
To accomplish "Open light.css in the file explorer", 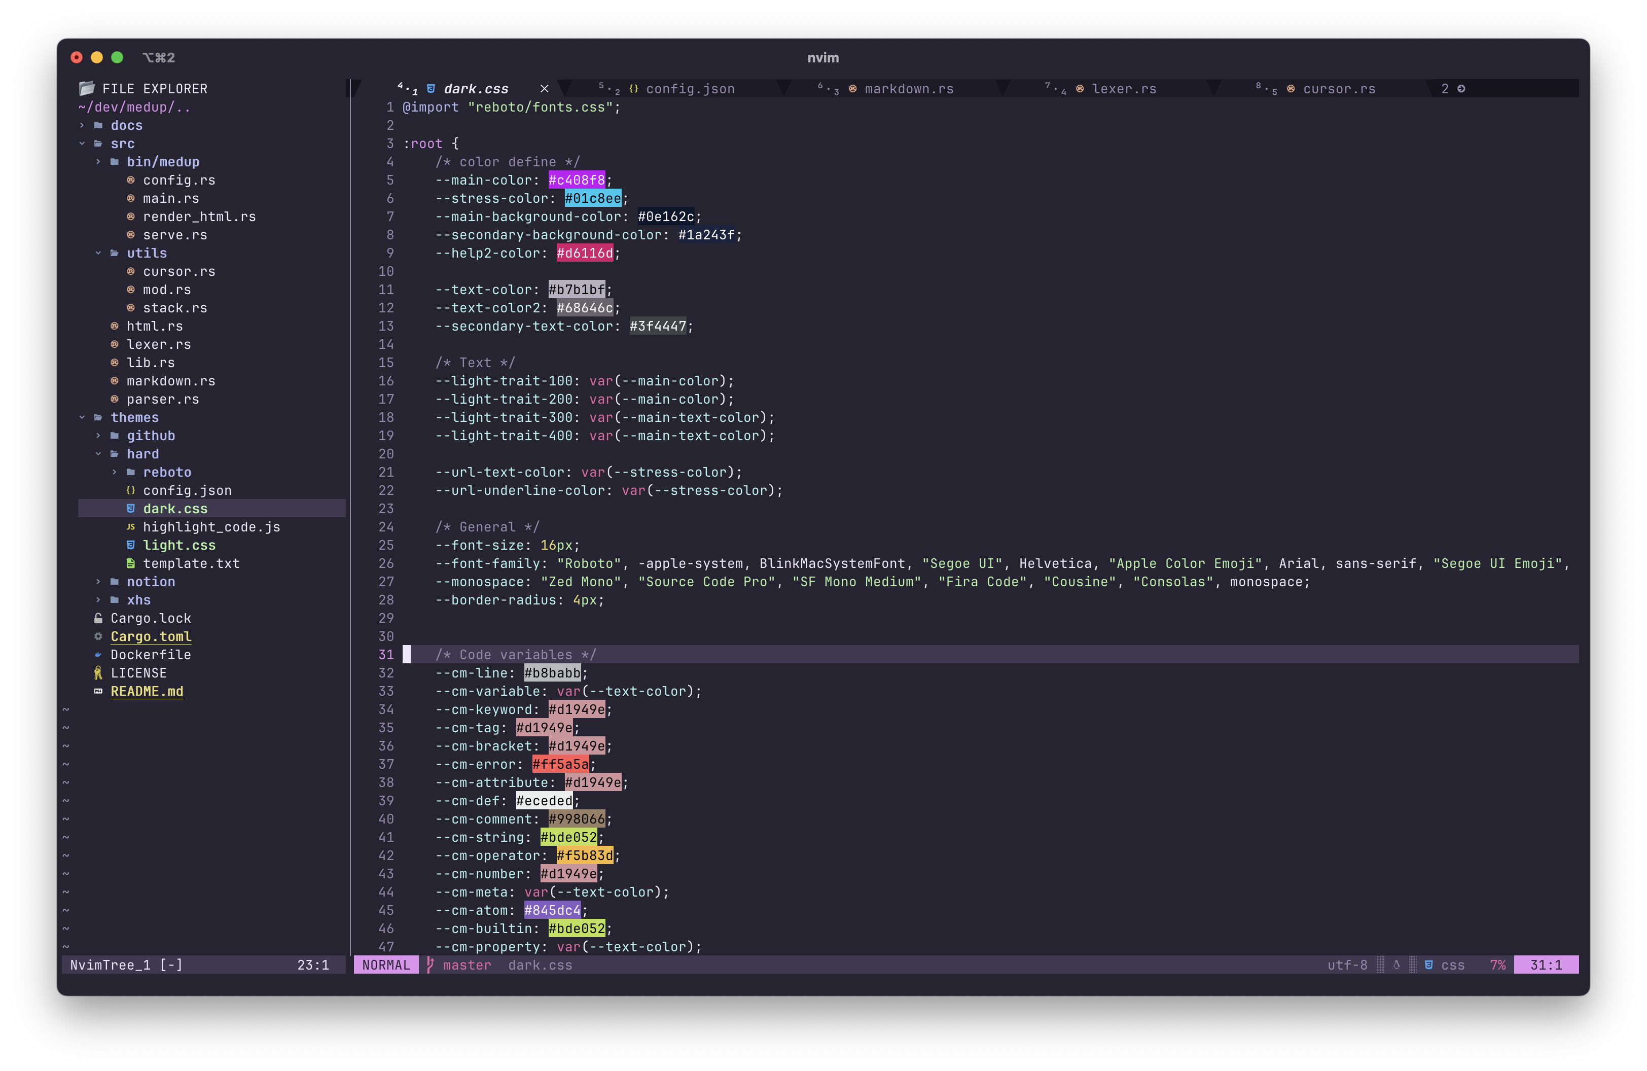I will (x=179, y=545).
